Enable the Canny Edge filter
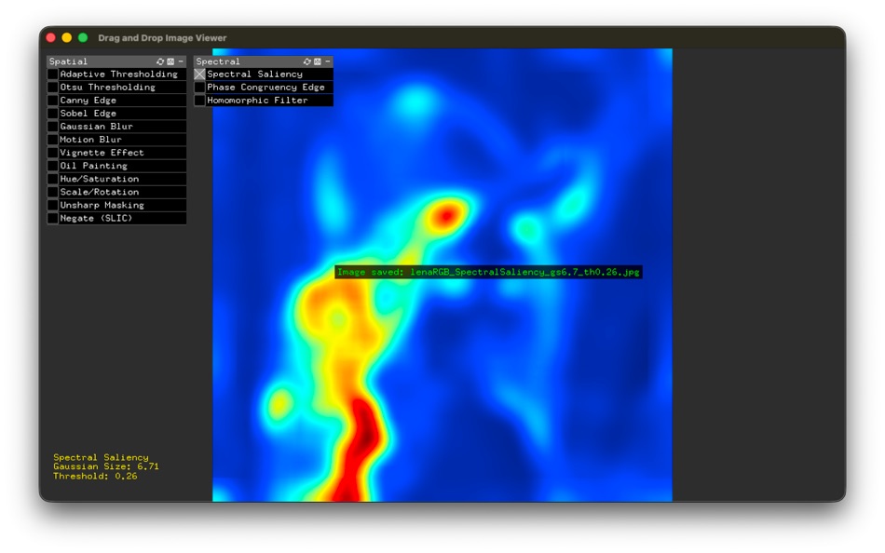Screen dimensions: 885x553 tap(54, 100)
